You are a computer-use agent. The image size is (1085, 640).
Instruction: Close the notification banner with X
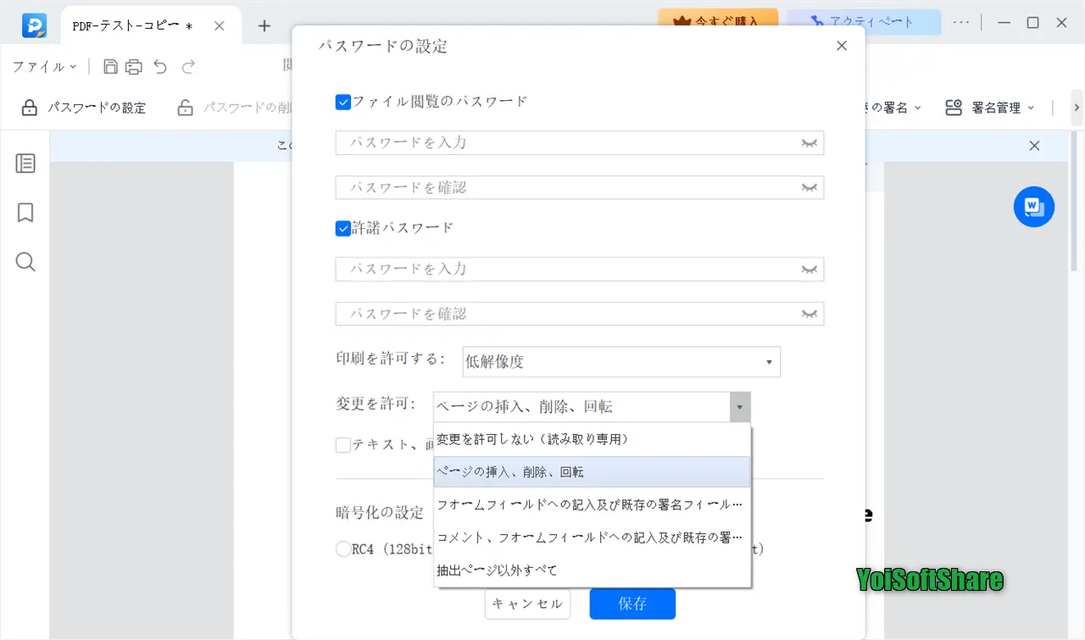[1034, 146]
